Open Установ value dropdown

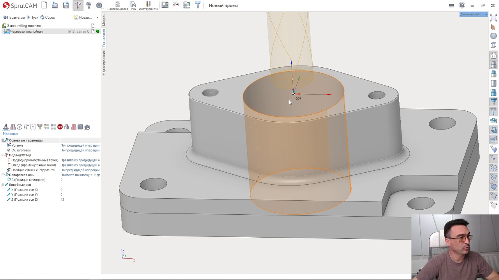[x=80, y=145]
